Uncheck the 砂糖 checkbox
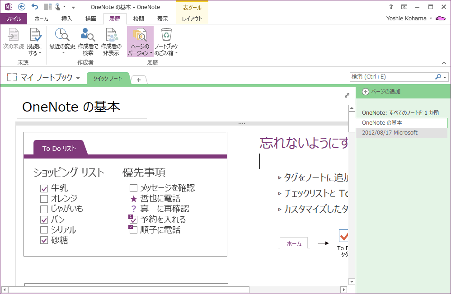451x294 pixels. pyautogui.click(x=44, y=240)
